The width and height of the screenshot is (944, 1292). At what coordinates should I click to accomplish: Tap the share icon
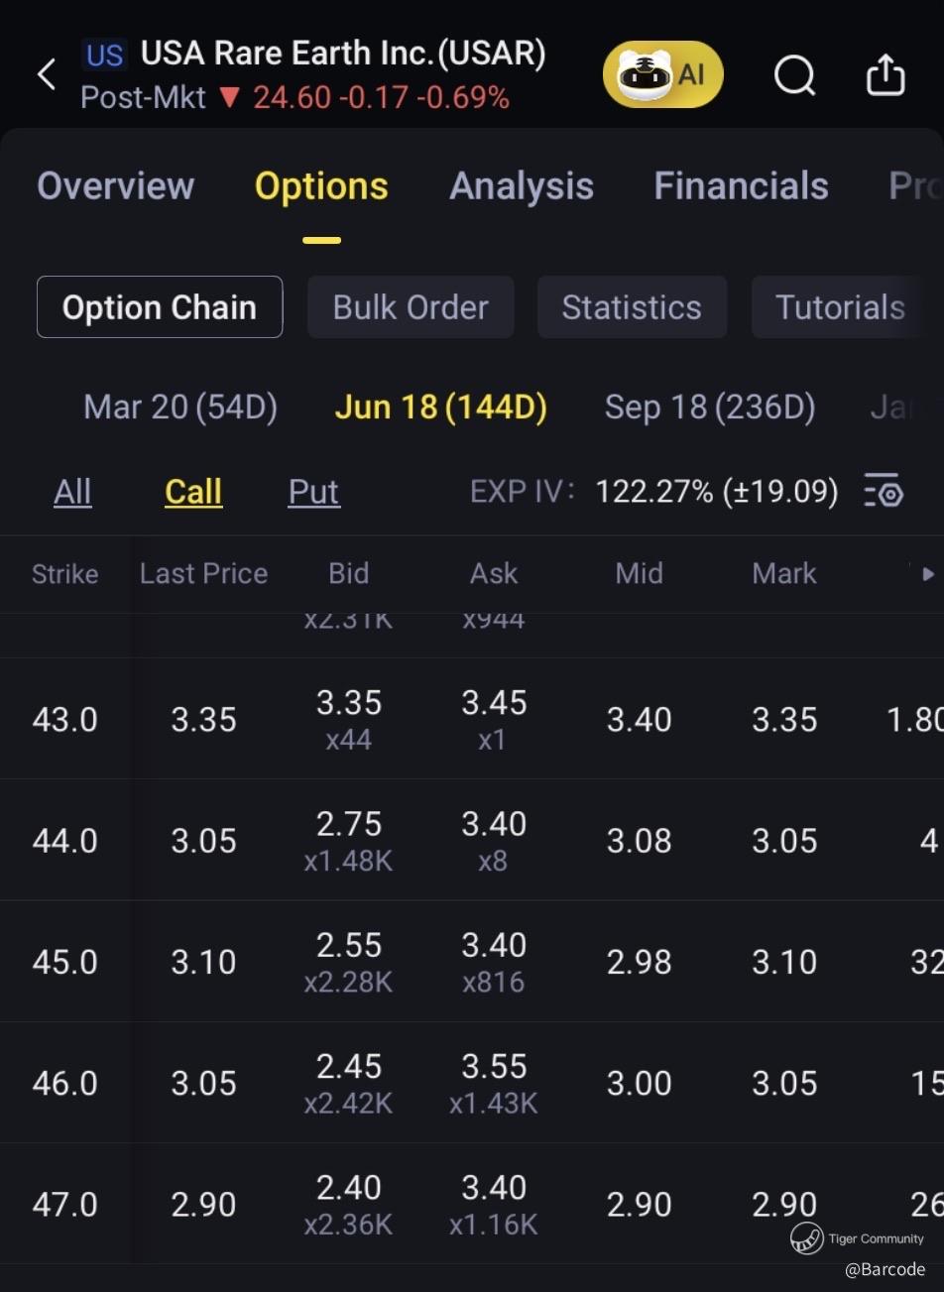pos(885,74)
